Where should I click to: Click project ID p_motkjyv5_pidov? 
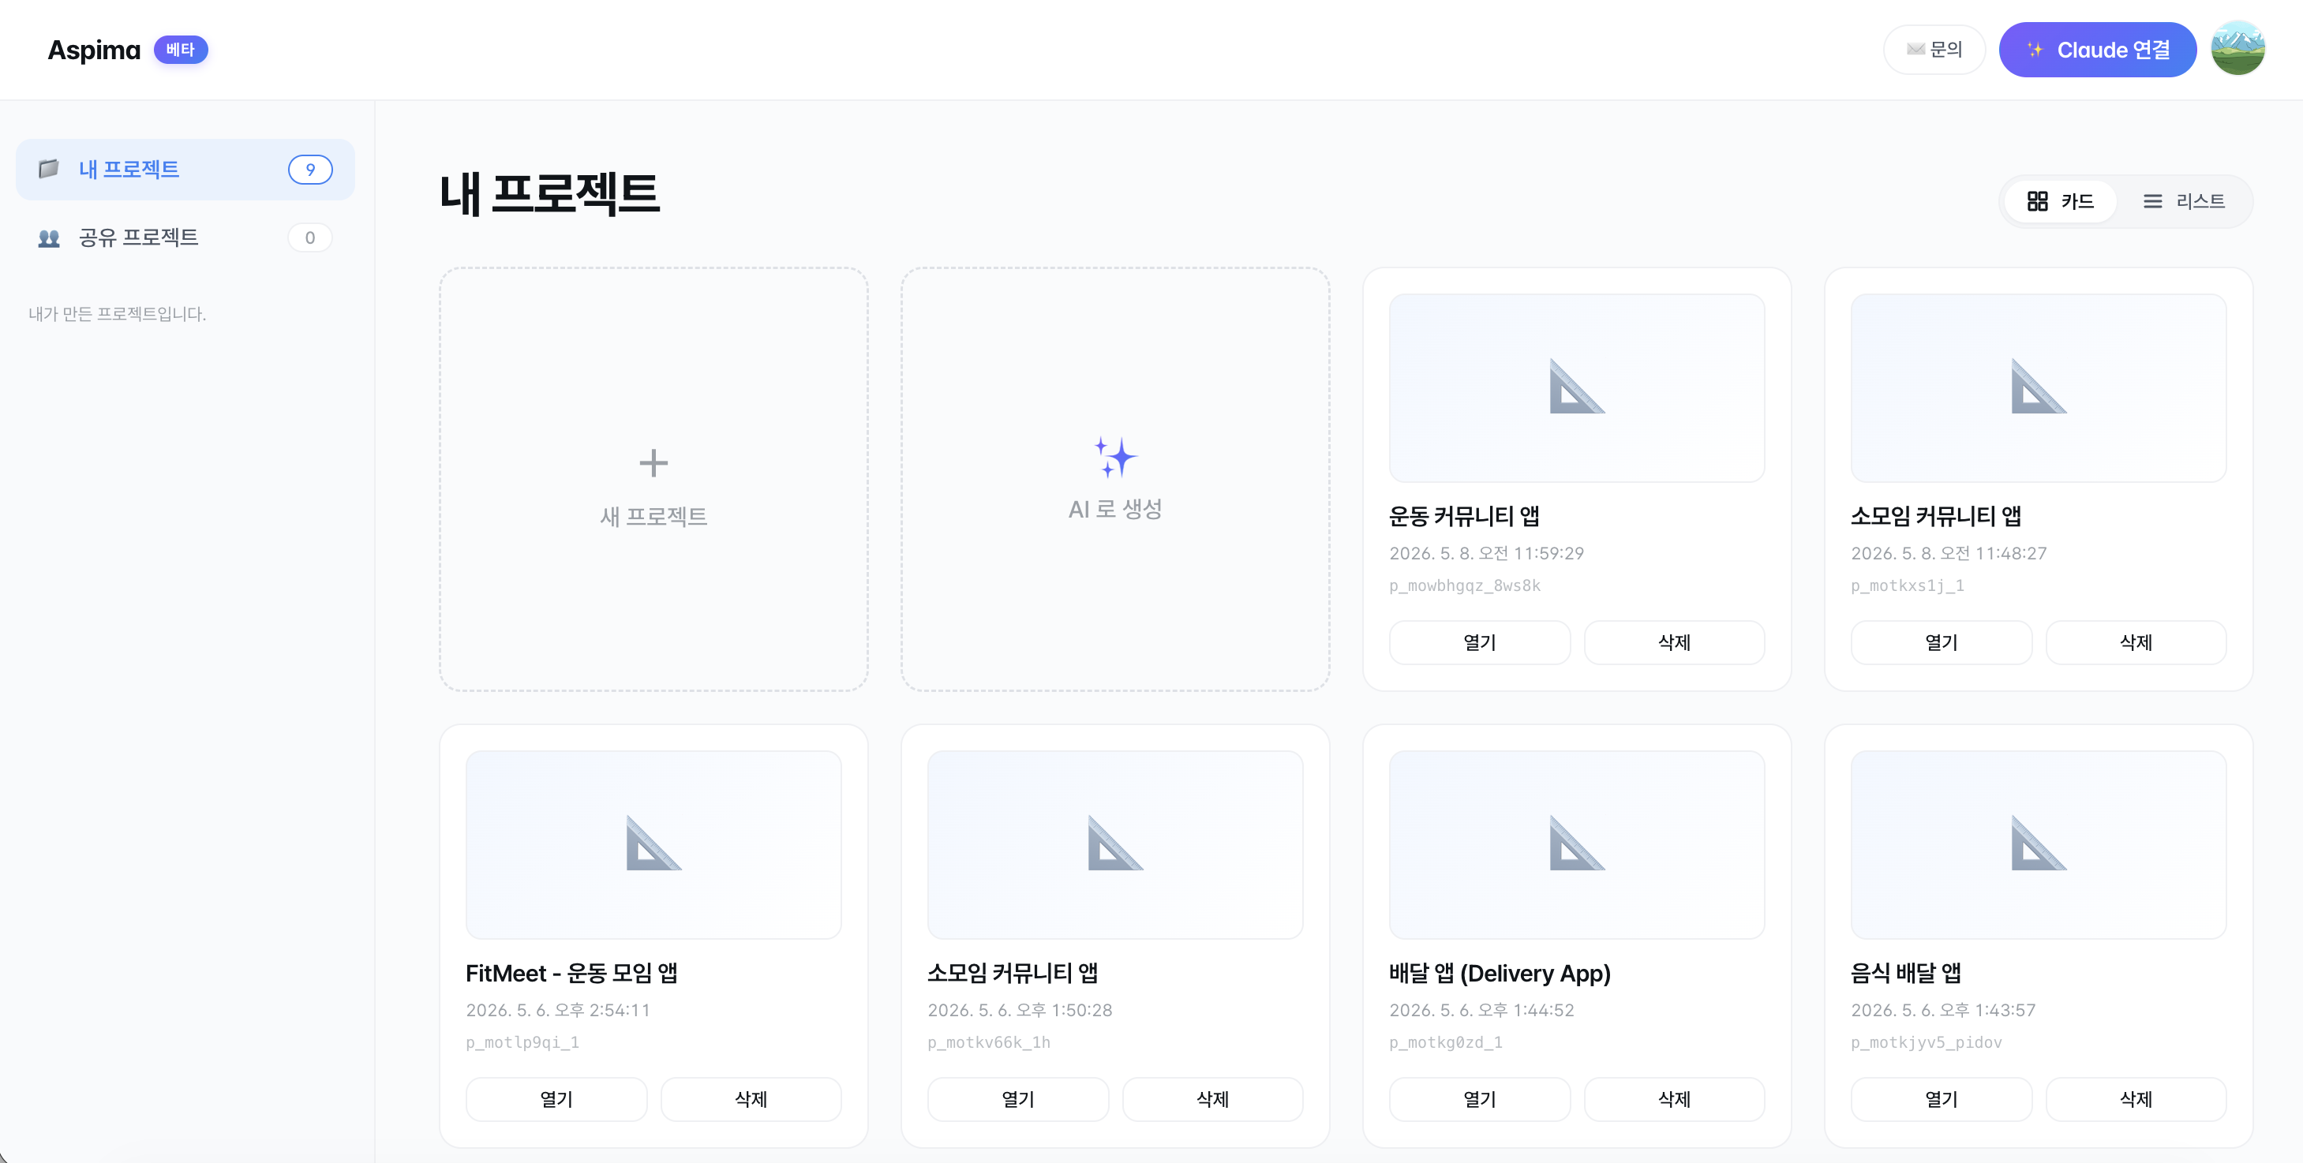1927,1043
